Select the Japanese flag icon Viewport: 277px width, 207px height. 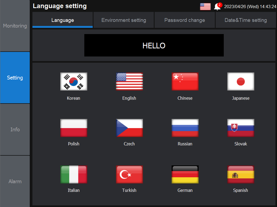[241, 81]
